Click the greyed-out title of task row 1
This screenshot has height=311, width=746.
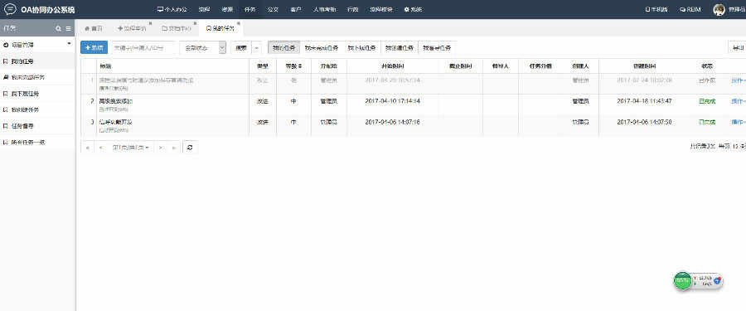point(146,80)
